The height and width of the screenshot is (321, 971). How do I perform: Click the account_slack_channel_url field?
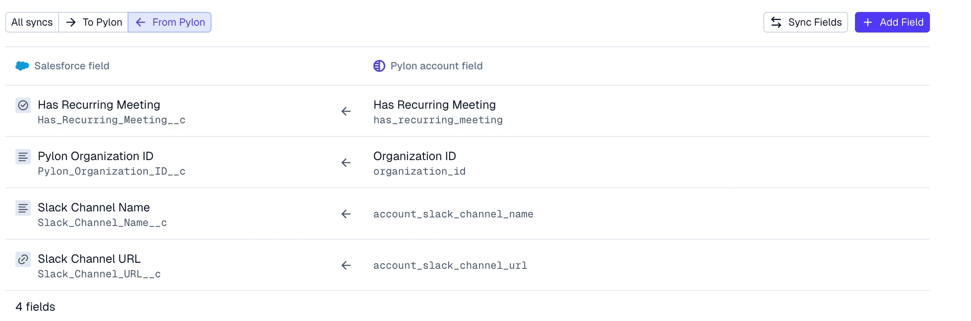pyautogui.click(x=450, y=265)
